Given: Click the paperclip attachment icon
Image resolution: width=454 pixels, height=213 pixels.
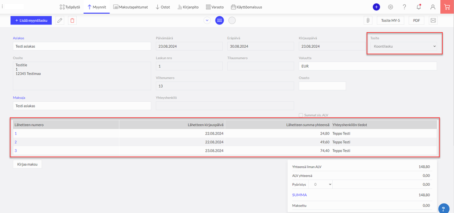Looking at the screenshot, I should (368, 20).
